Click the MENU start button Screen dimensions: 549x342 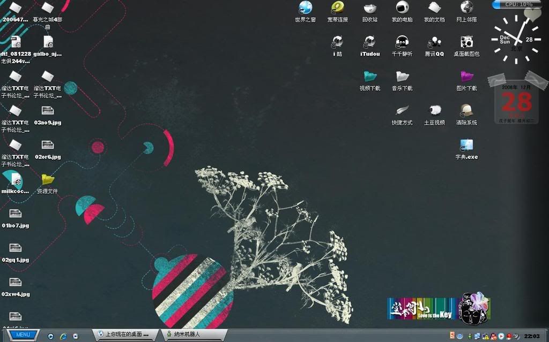(x=23, y=335)
